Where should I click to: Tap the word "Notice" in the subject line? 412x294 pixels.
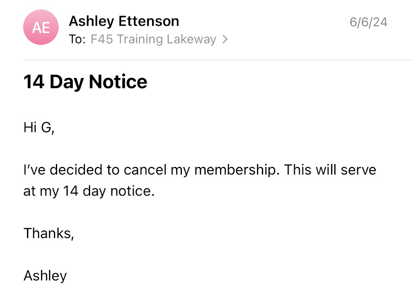click(x=118, y=82)
